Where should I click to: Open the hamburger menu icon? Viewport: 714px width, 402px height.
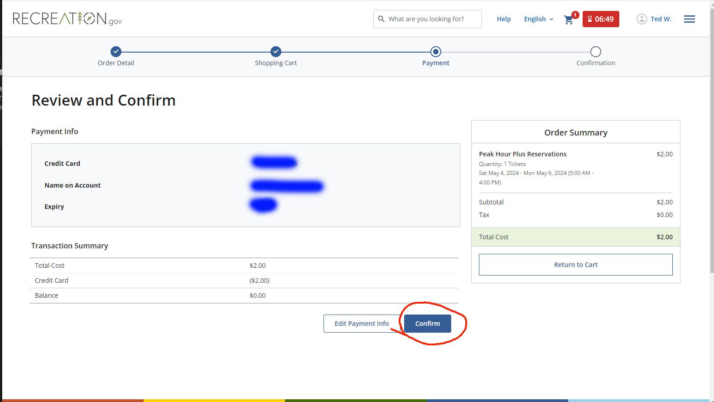click(x=689, y=19)
